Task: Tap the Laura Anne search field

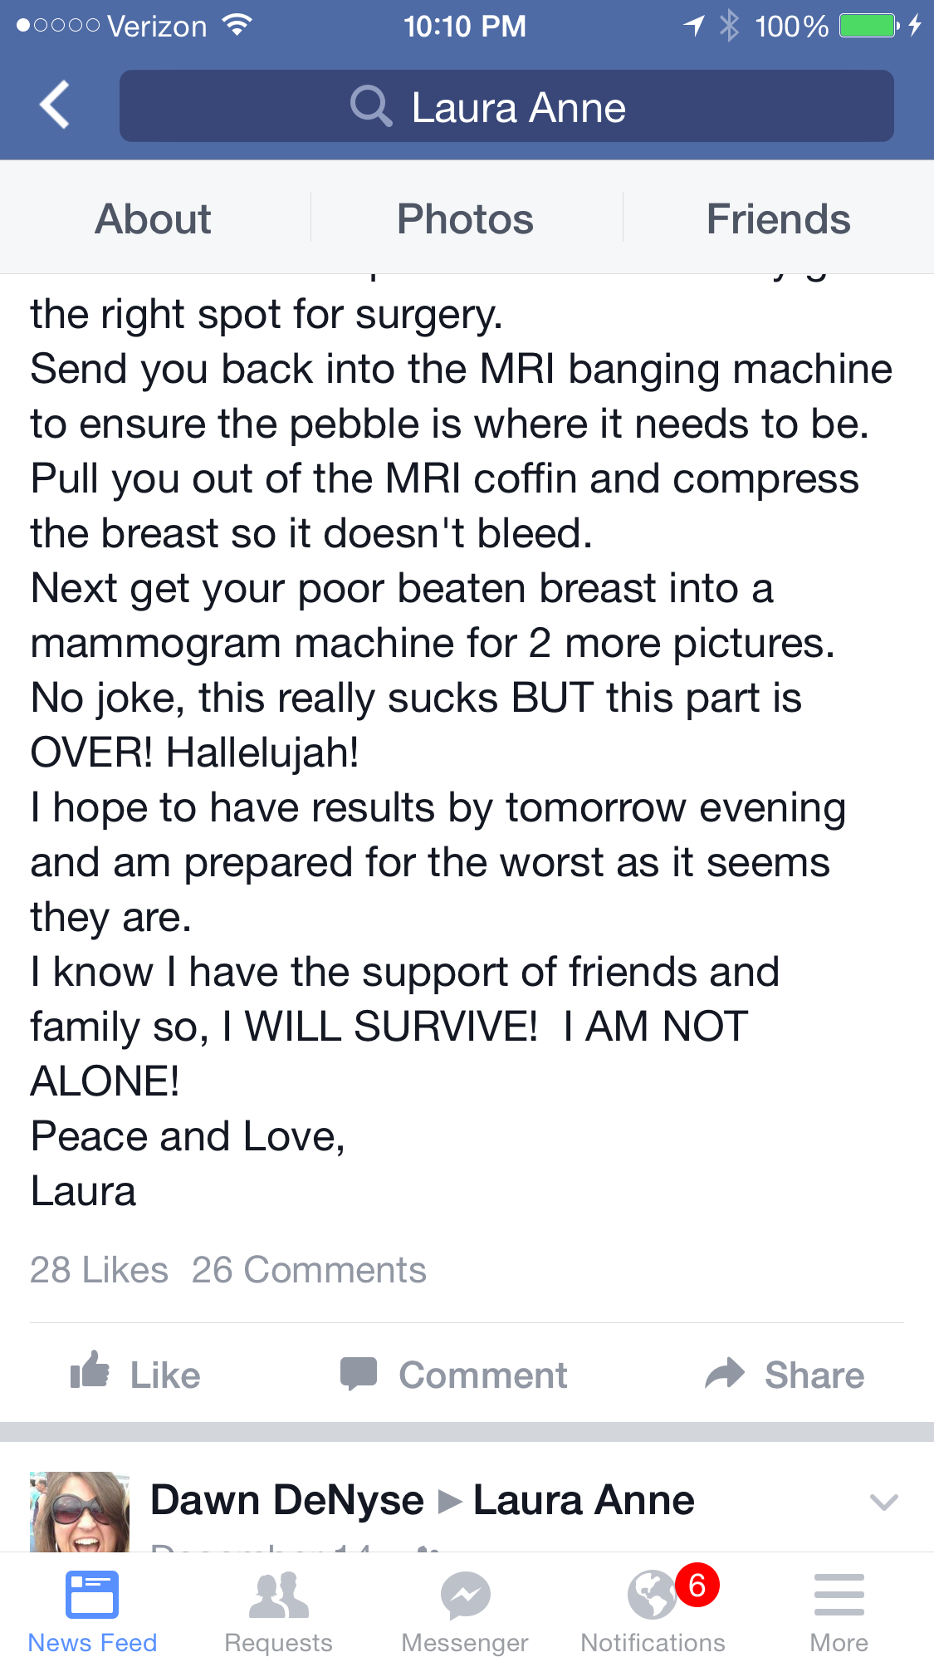Action: pos(506,106)
